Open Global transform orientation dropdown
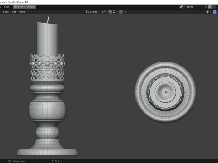The width and height of the screenshot is (218, 163). [x=93, y=12]
